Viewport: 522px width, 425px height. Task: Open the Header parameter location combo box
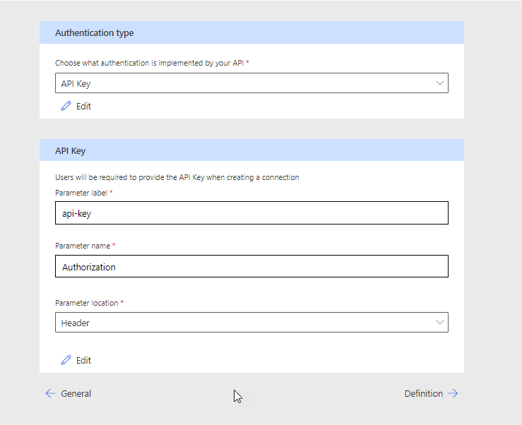pos(240,323)
